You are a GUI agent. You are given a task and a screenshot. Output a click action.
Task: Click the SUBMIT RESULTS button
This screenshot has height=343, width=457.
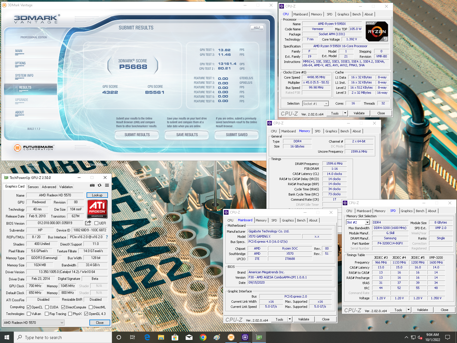(137, 135)
